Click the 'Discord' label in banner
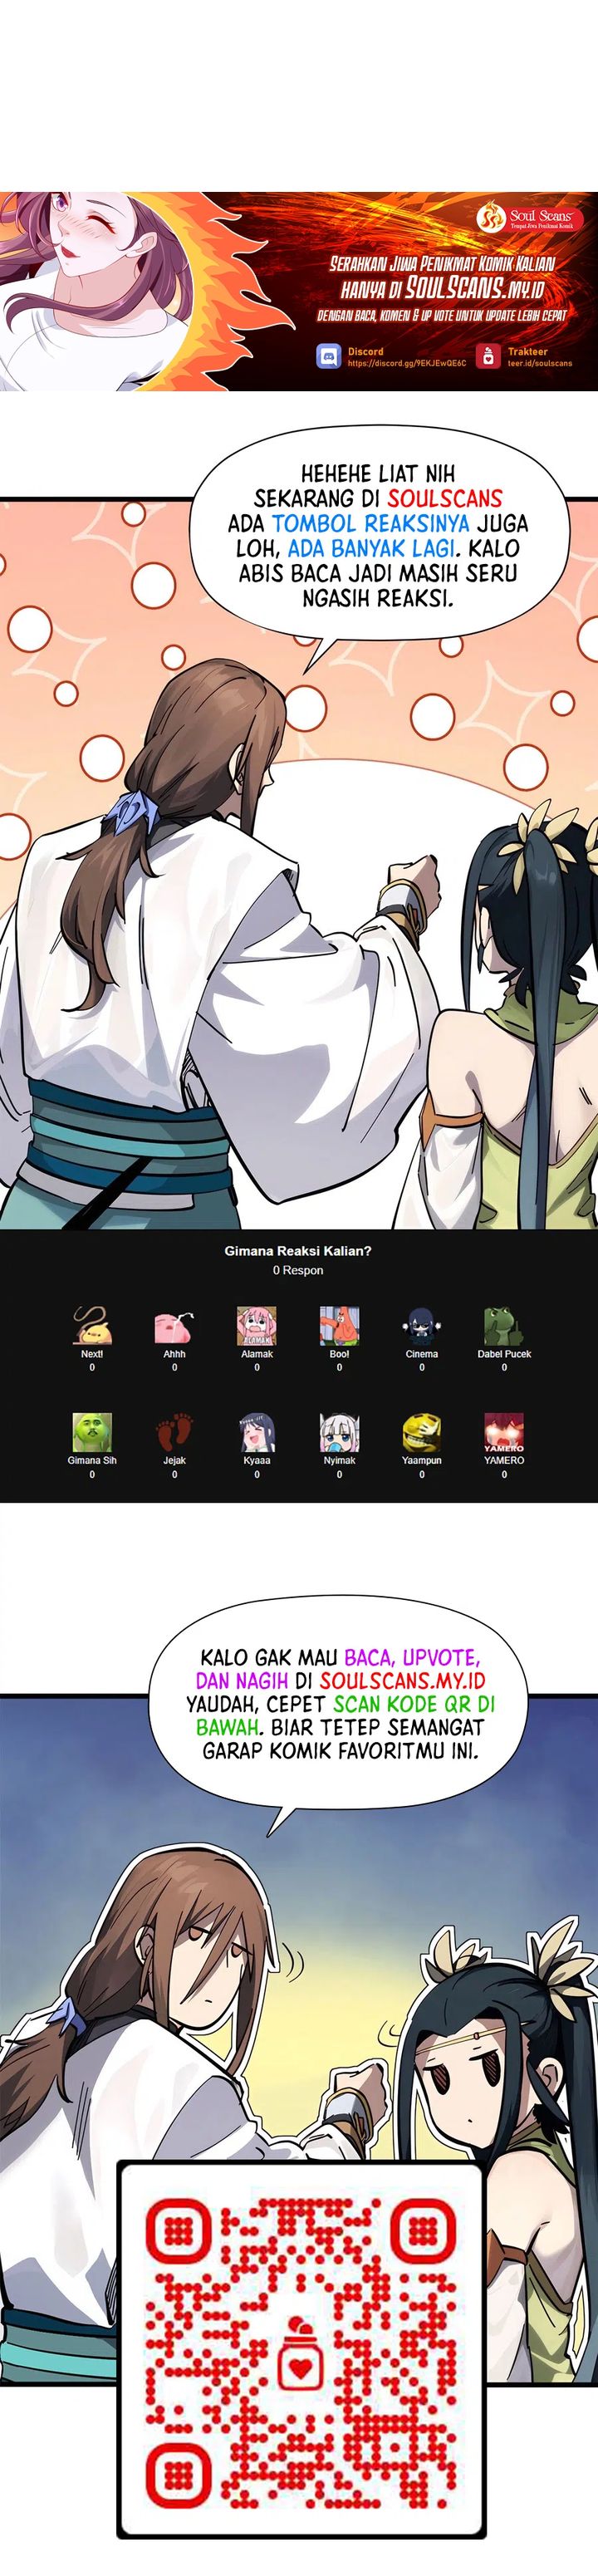The height and width of the screenshot is (2576, 598). coord(365,352)
